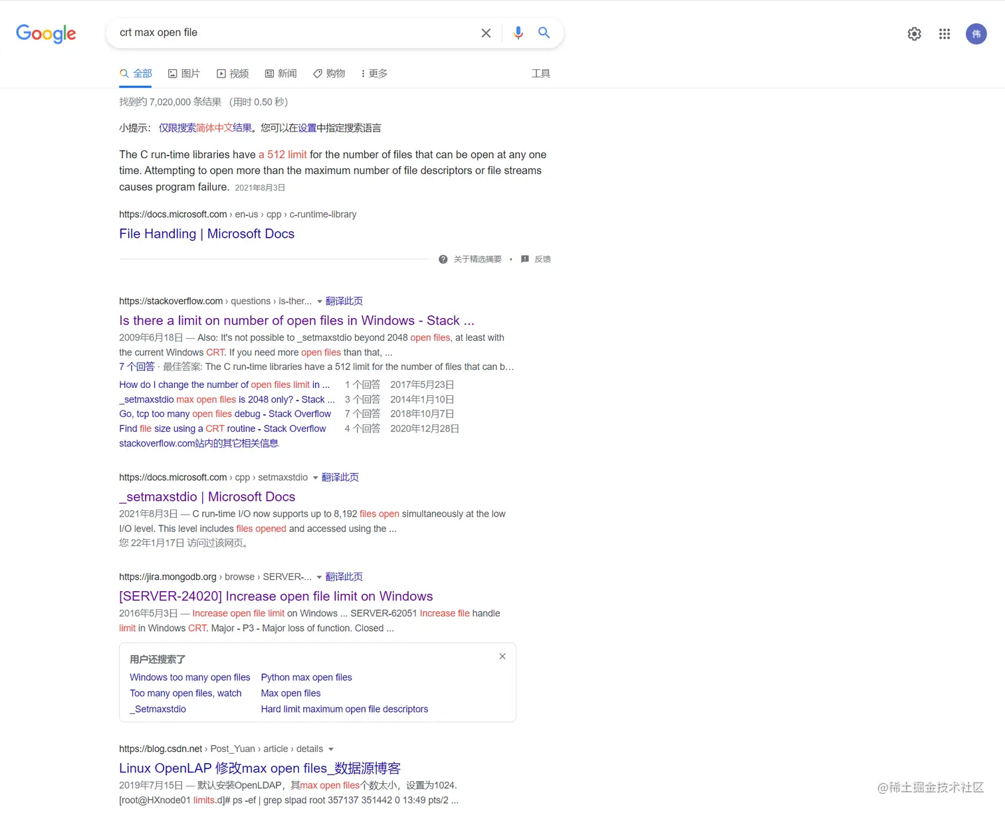Dismiss the 用户还搜索了 suggestions box
Image resolution: width=1005 pixels, height=815 pixels.
click(502, 656)
